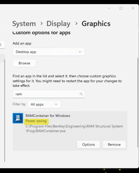Viewport: 139px width, 173px height.
Task: Remove RAMContainer from the app list
Action: coord(114,144)
